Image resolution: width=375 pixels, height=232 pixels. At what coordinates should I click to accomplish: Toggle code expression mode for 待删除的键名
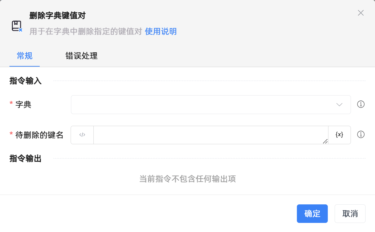pyautogui.click(x=82, y=135)
